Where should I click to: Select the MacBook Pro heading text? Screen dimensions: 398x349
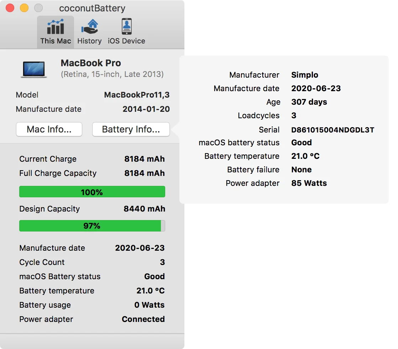click(x=91, y=63)
